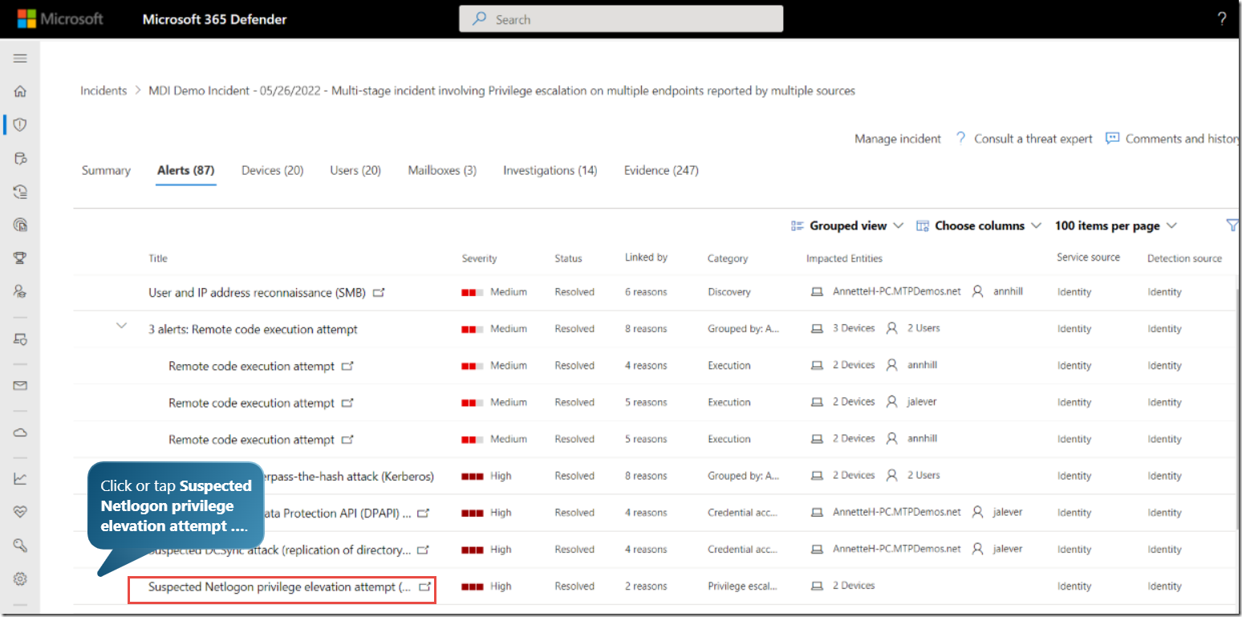Click the device icon next to 3 Devices

click(817, 328)
